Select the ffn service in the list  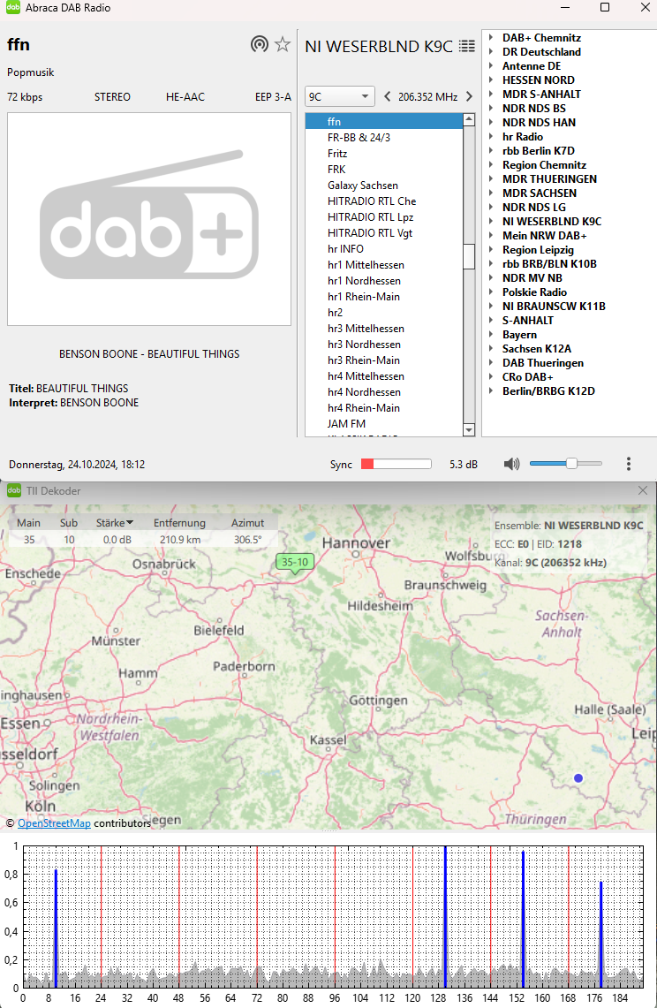(384, 122)
